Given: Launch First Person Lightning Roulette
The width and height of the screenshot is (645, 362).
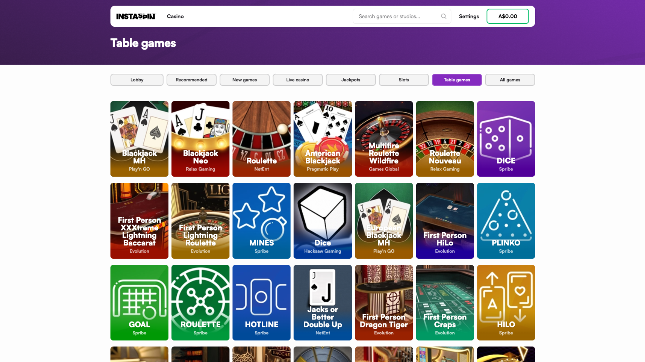Looking at the screenshot, I should coord(201,221).
